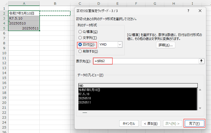Click preview scroll down arrow
Image resolution: width=211 pixels, height=133 pixels.
click(x=200, y=108)
